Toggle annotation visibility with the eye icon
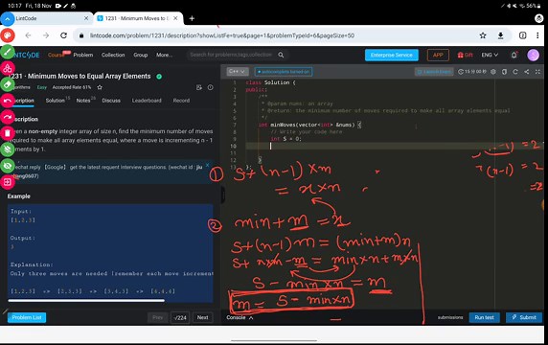548x345 pixels. click(8, 166)
